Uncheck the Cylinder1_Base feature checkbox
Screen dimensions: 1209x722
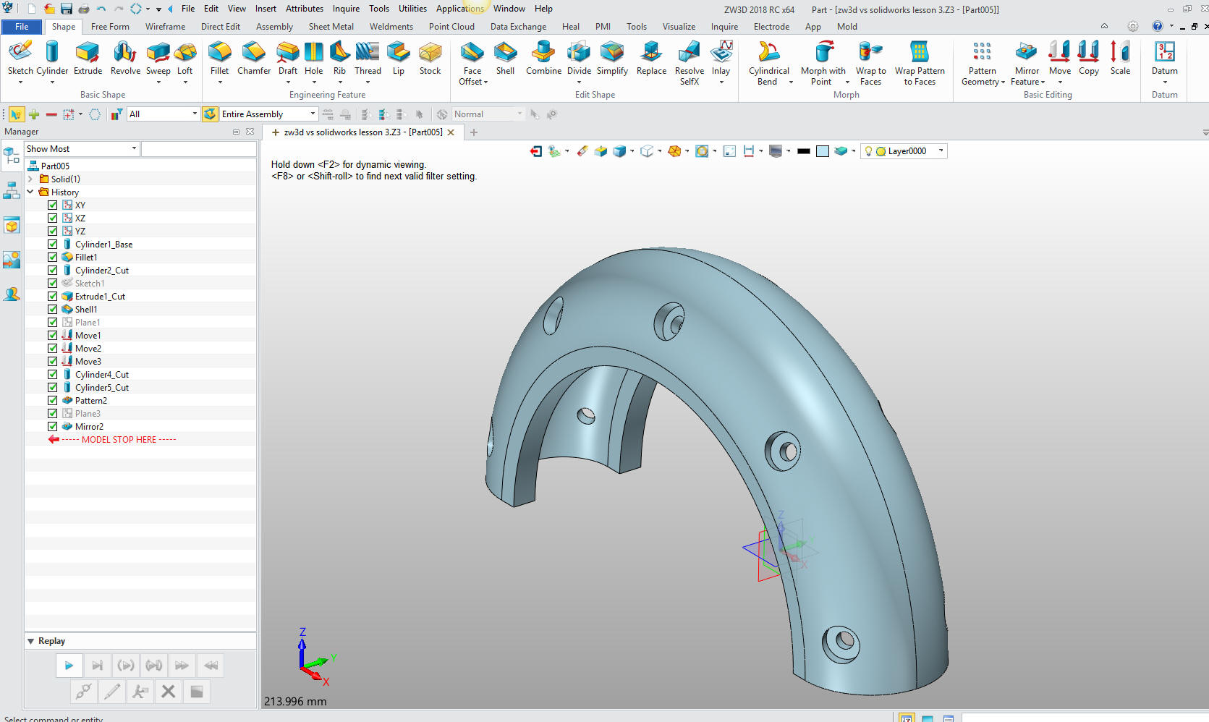(x=53, y=245)
